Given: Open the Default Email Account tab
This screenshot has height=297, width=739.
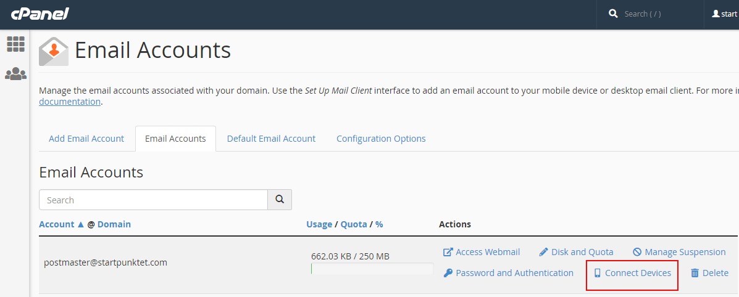Looking at the screenshot, I should 271,139.
